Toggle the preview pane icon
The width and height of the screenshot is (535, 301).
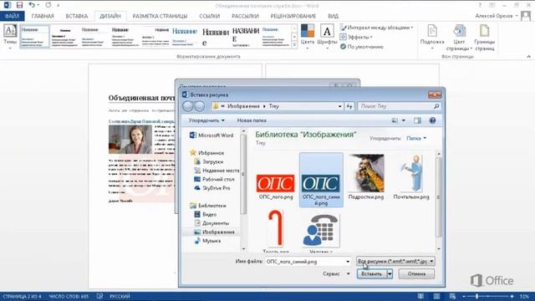417,120
